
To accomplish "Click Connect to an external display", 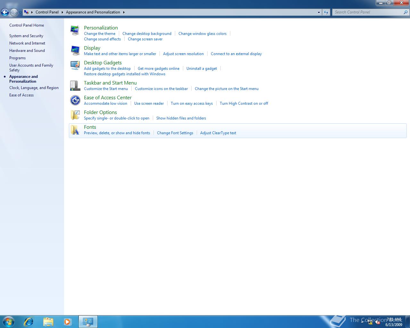I will pyautogui.click(x=236, y=54).
